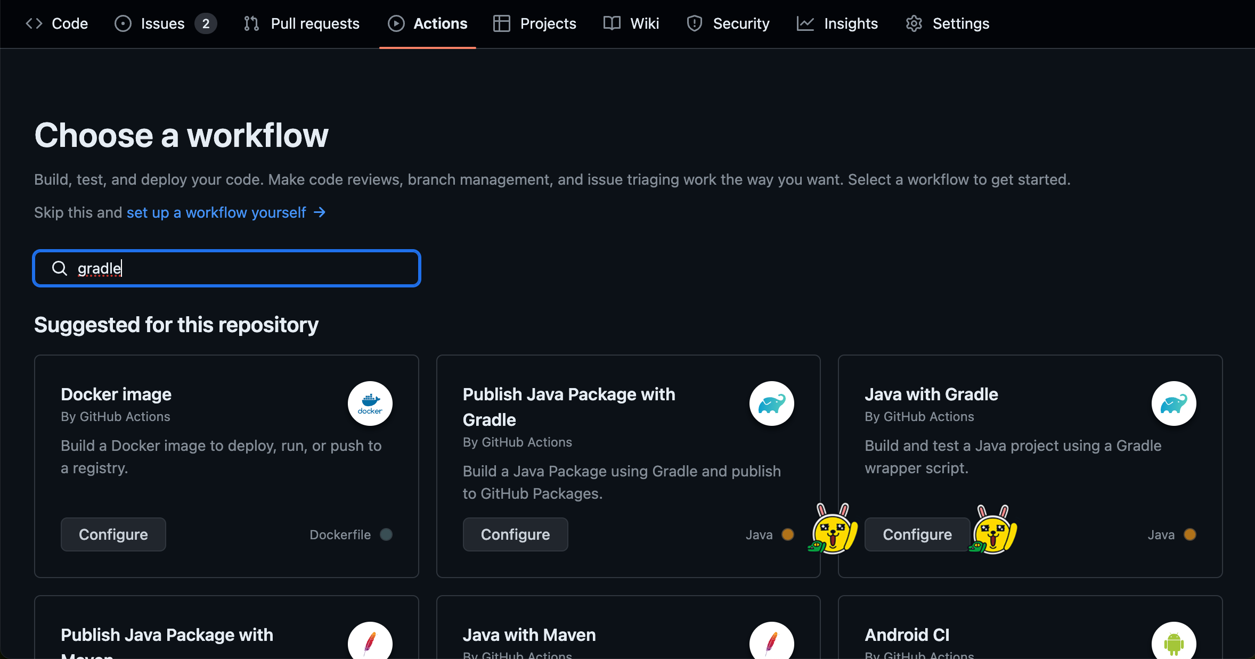Click the Settings gear icon in repo navigation
This screenshot has height=659, width=1255.
click(914, 23)
